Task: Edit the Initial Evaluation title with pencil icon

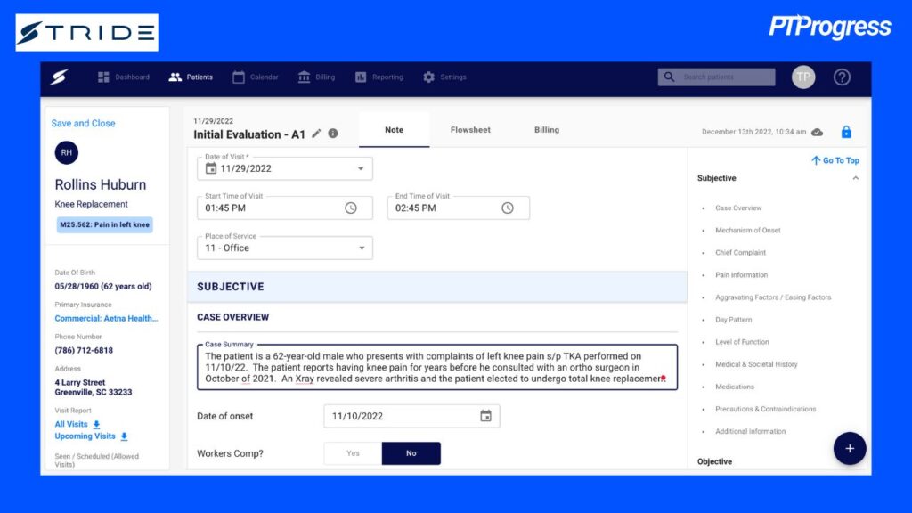Action: point(316,134)
